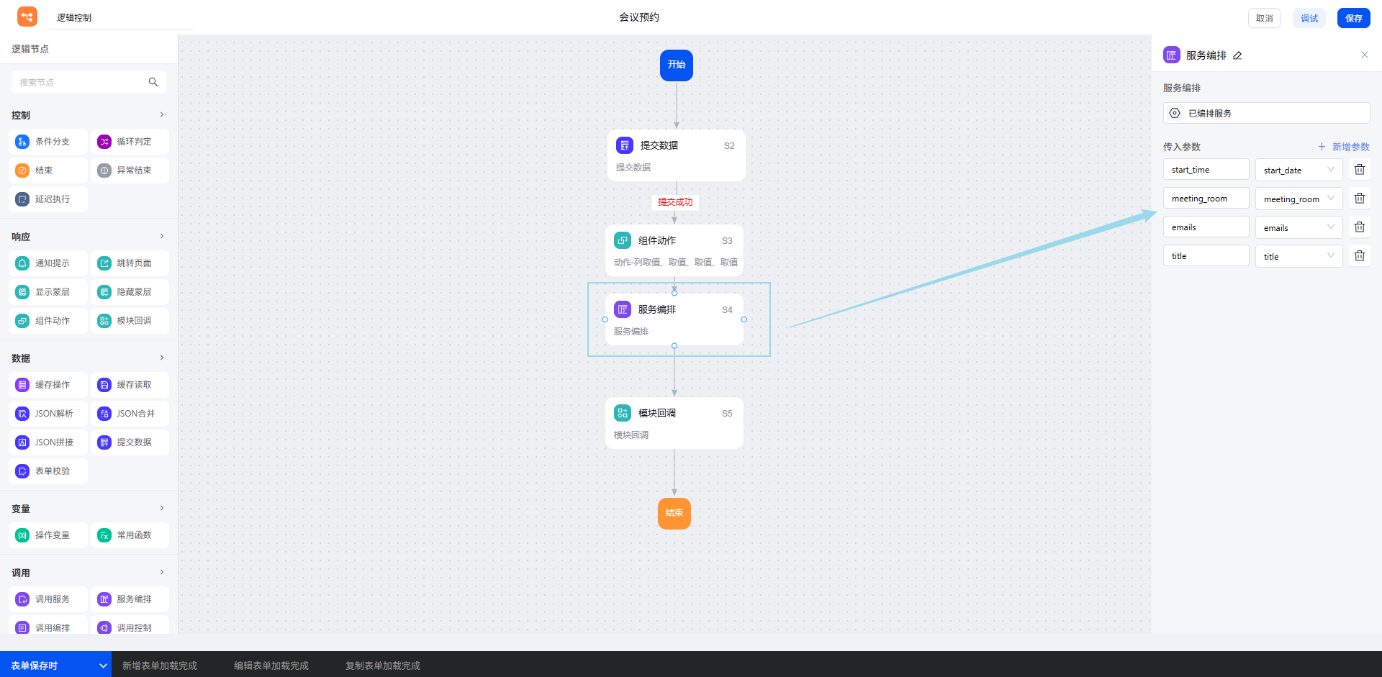Delete the title parameter row
Image resolution: width=1382 pixels, height=677 pixels.
(x=1359, y=256)
